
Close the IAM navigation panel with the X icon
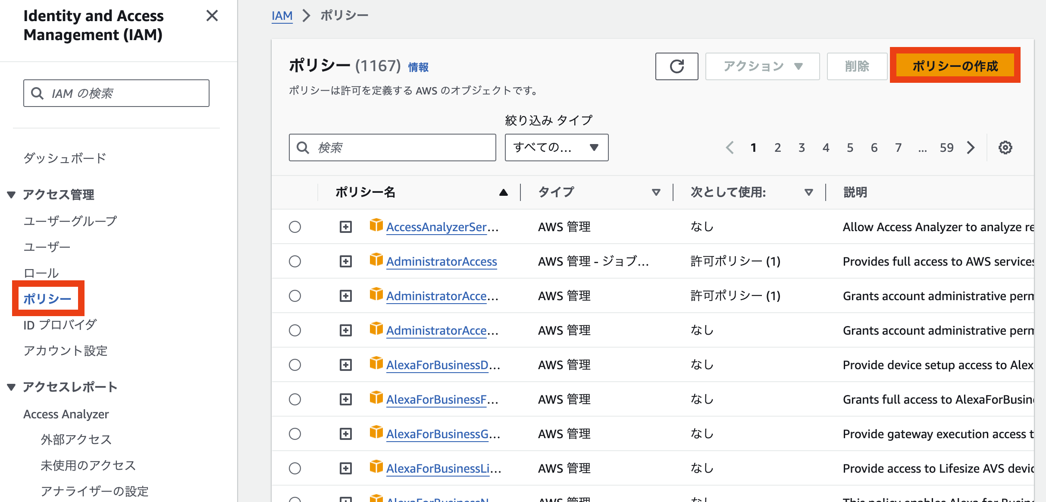coord(212,16)
